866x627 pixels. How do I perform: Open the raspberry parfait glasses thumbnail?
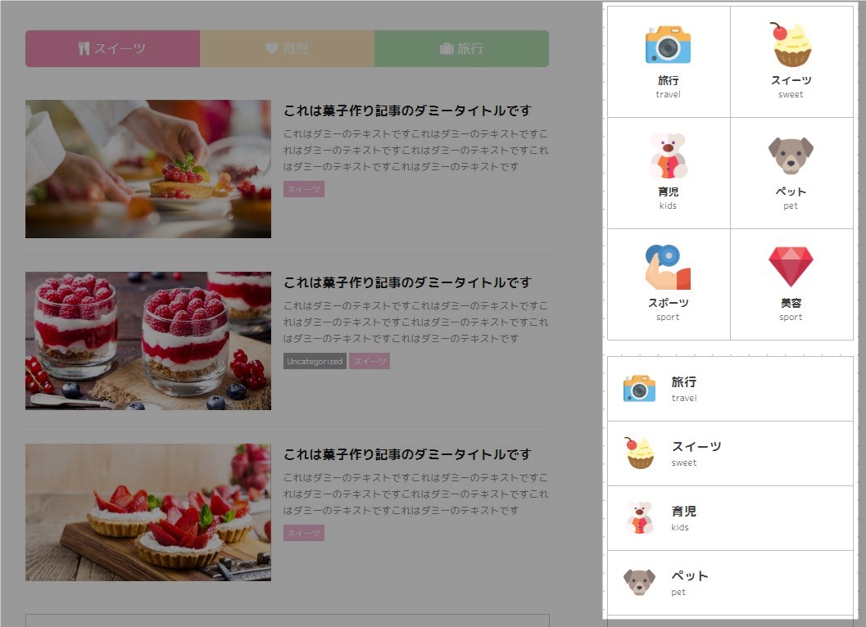coord(148,341)
